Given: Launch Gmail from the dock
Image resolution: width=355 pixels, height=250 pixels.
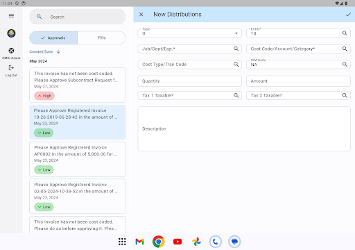Looking at the screenshot, I should [x=139, y=242].
